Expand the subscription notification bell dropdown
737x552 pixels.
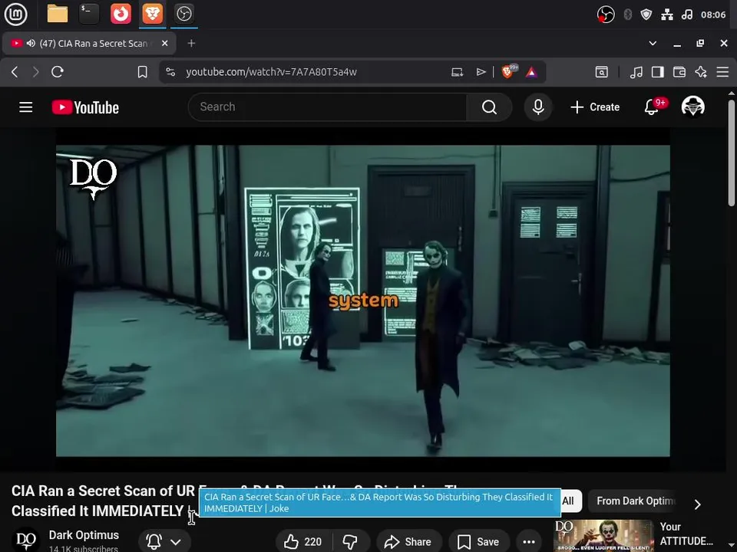pyautogui.click(x=164, y=542)
